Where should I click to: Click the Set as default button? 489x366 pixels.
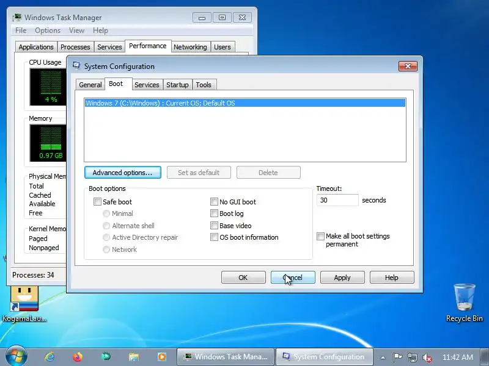199,173
